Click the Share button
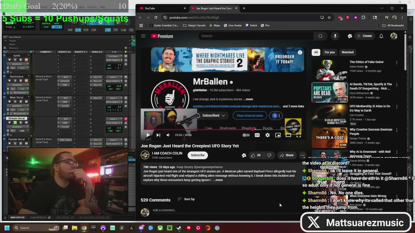 [x=287, y=155]
